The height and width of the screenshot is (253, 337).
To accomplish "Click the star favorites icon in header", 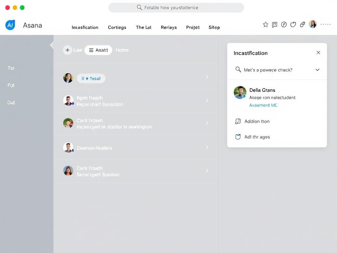I will tap(266, 24).
